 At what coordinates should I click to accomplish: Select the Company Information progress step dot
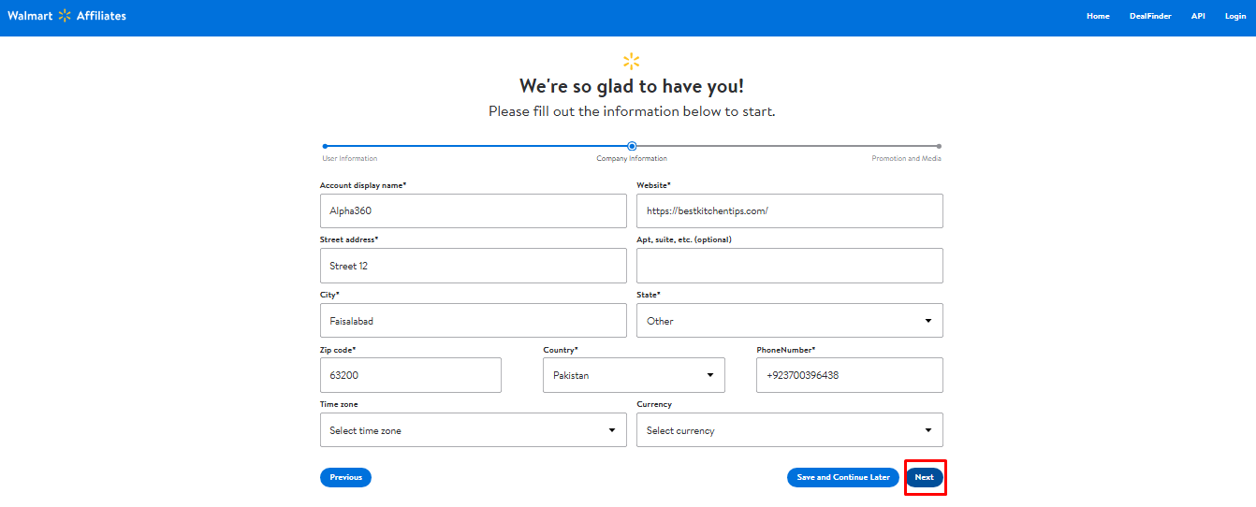pos(632,146)
